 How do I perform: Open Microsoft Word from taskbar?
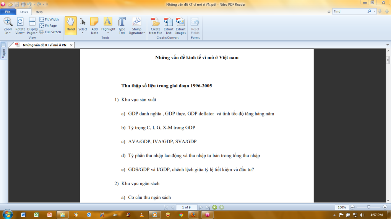tap(23, 215)
